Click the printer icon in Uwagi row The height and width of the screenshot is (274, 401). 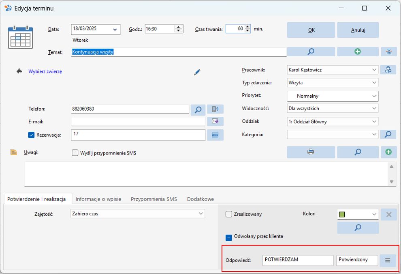pos(311,152)
